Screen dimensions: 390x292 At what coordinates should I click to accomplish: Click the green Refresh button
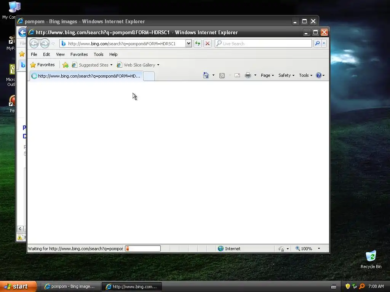198,43
